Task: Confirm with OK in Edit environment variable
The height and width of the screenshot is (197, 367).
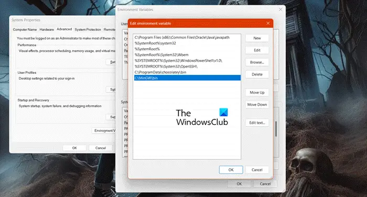Action: coord(231,170)
